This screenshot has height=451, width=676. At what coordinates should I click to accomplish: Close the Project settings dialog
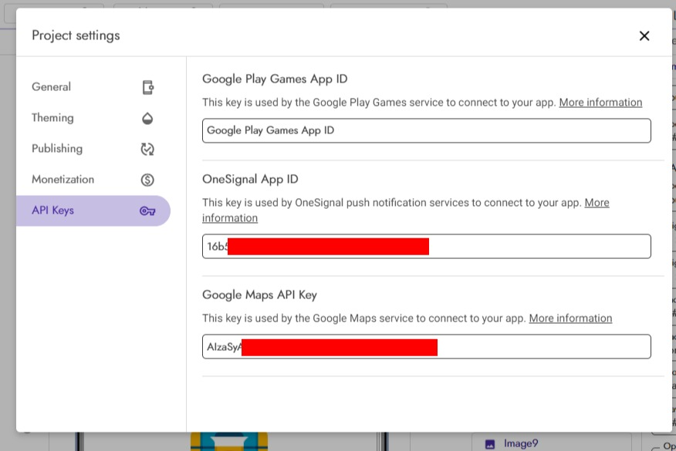pos(644,35)
